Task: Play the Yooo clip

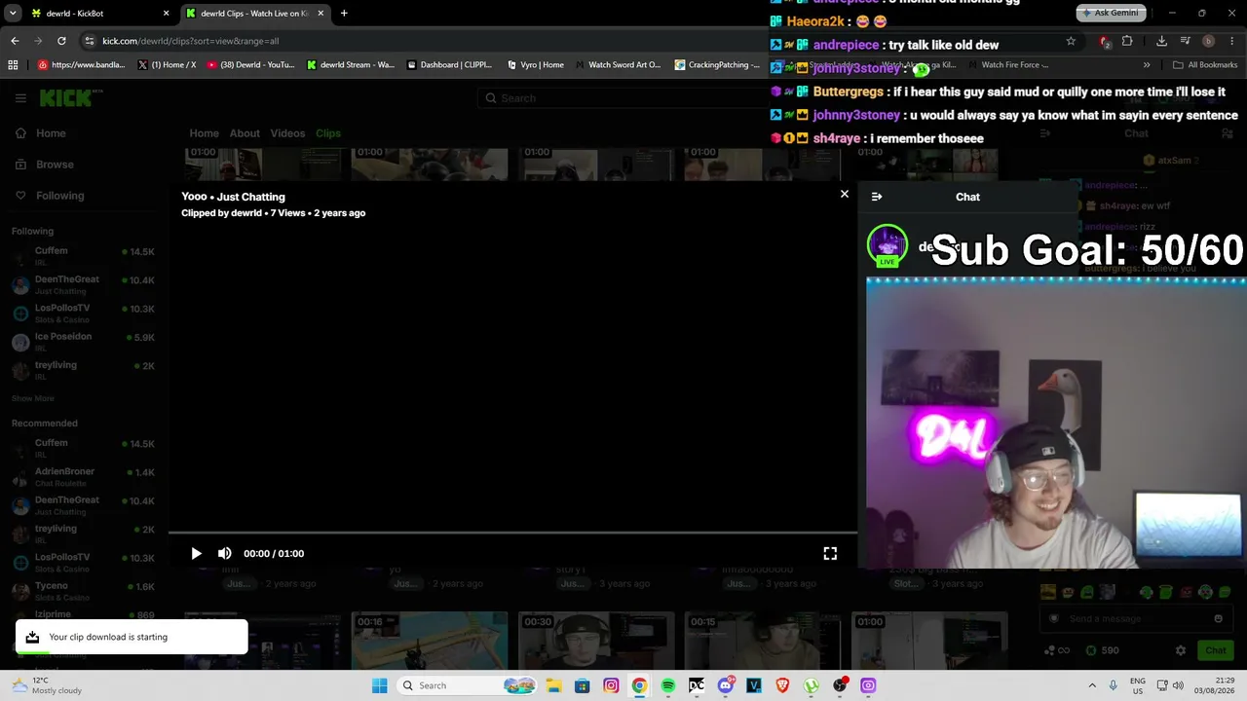Action: (196, 553)
